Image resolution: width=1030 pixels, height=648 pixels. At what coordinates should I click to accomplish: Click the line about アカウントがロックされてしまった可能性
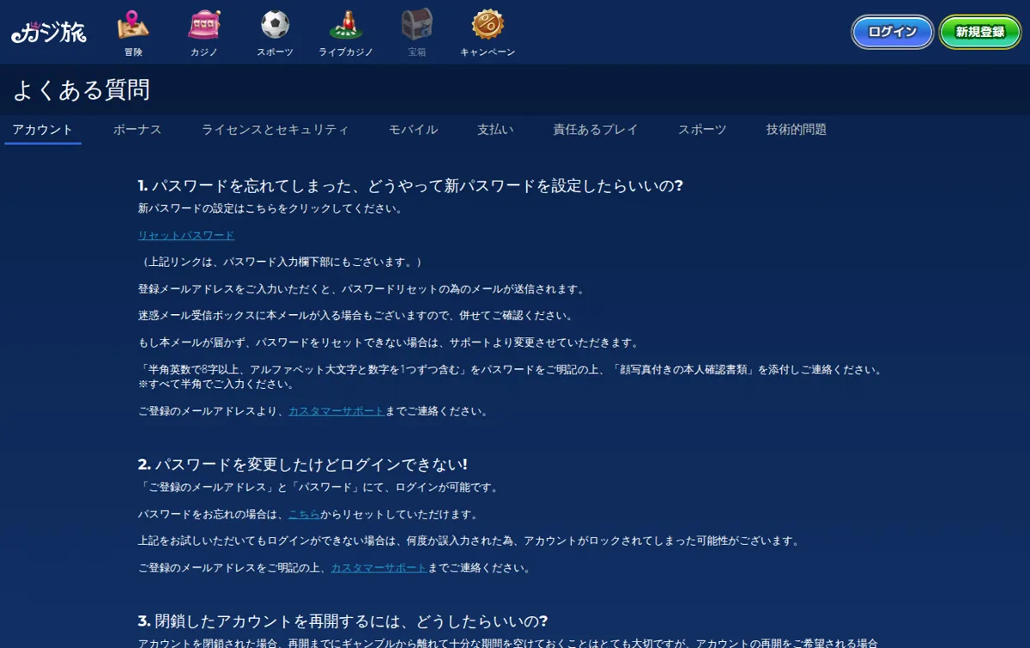point(469,541)
